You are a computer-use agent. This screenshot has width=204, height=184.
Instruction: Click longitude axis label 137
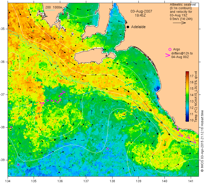86,181
